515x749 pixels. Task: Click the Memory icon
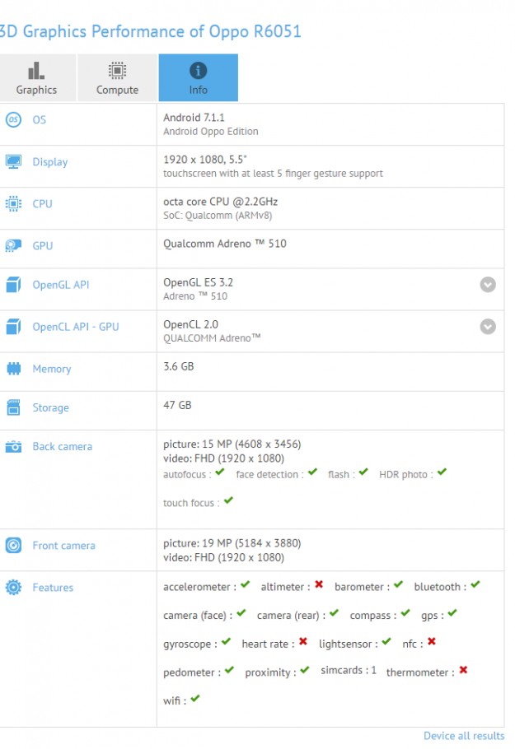pyautogui.click(x=13, y=369)
